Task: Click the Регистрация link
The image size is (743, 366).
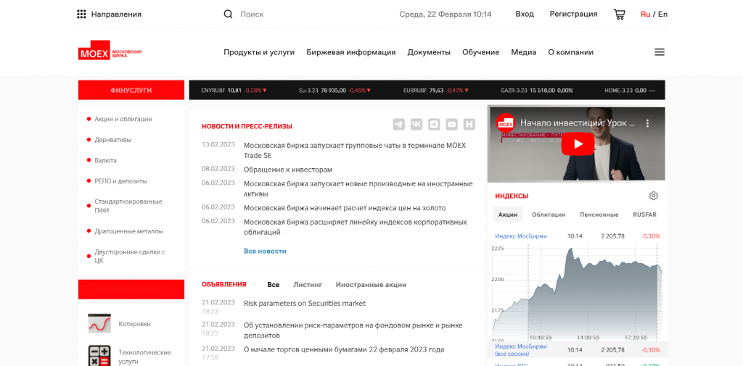Action: 573,14
